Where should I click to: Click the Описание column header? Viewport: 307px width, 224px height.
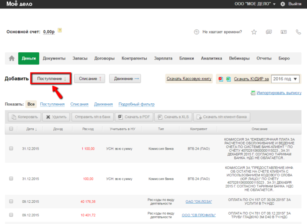259,129
